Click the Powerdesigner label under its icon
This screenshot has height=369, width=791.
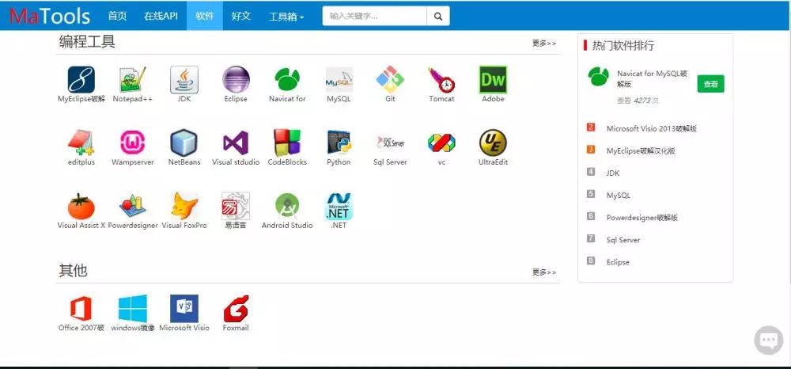coord(133,226)
